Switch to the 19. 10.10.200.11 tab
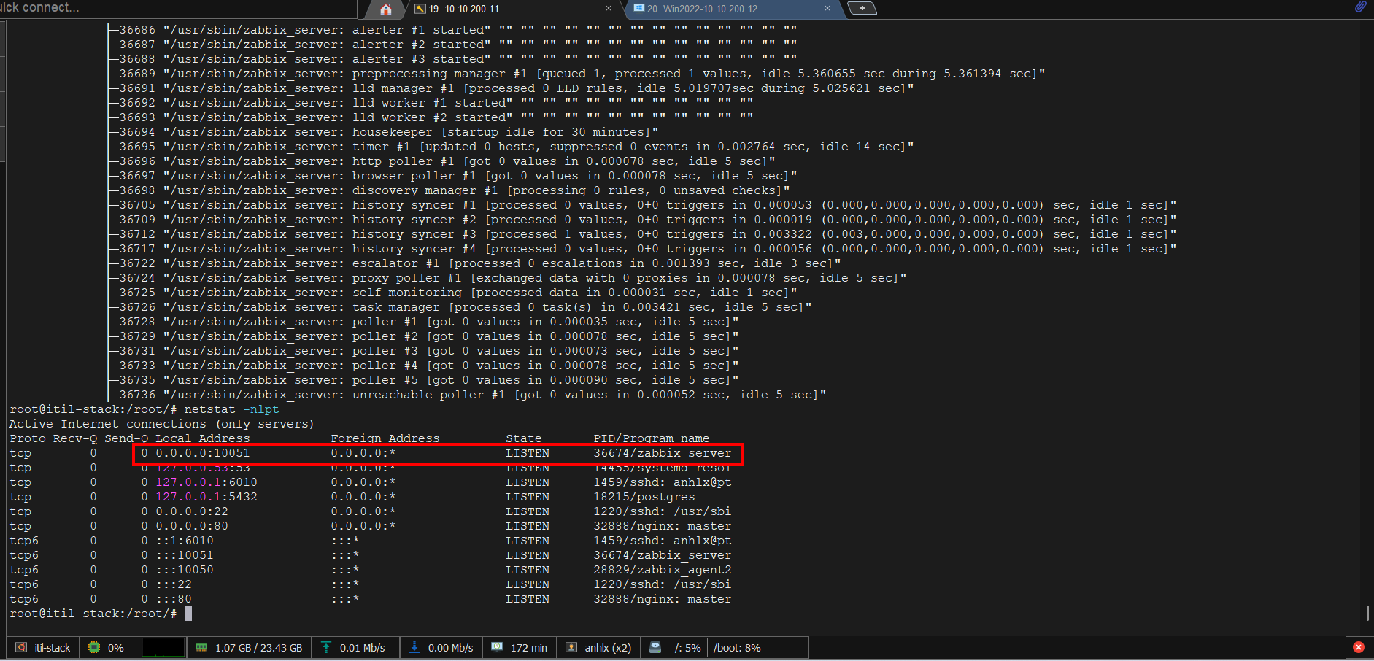This screenshot has width=1374, height=661. point(463,9)
